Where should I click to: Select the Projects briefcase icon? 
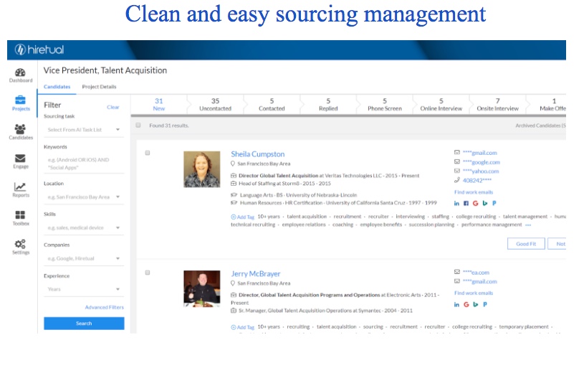(x=20, y=101)
